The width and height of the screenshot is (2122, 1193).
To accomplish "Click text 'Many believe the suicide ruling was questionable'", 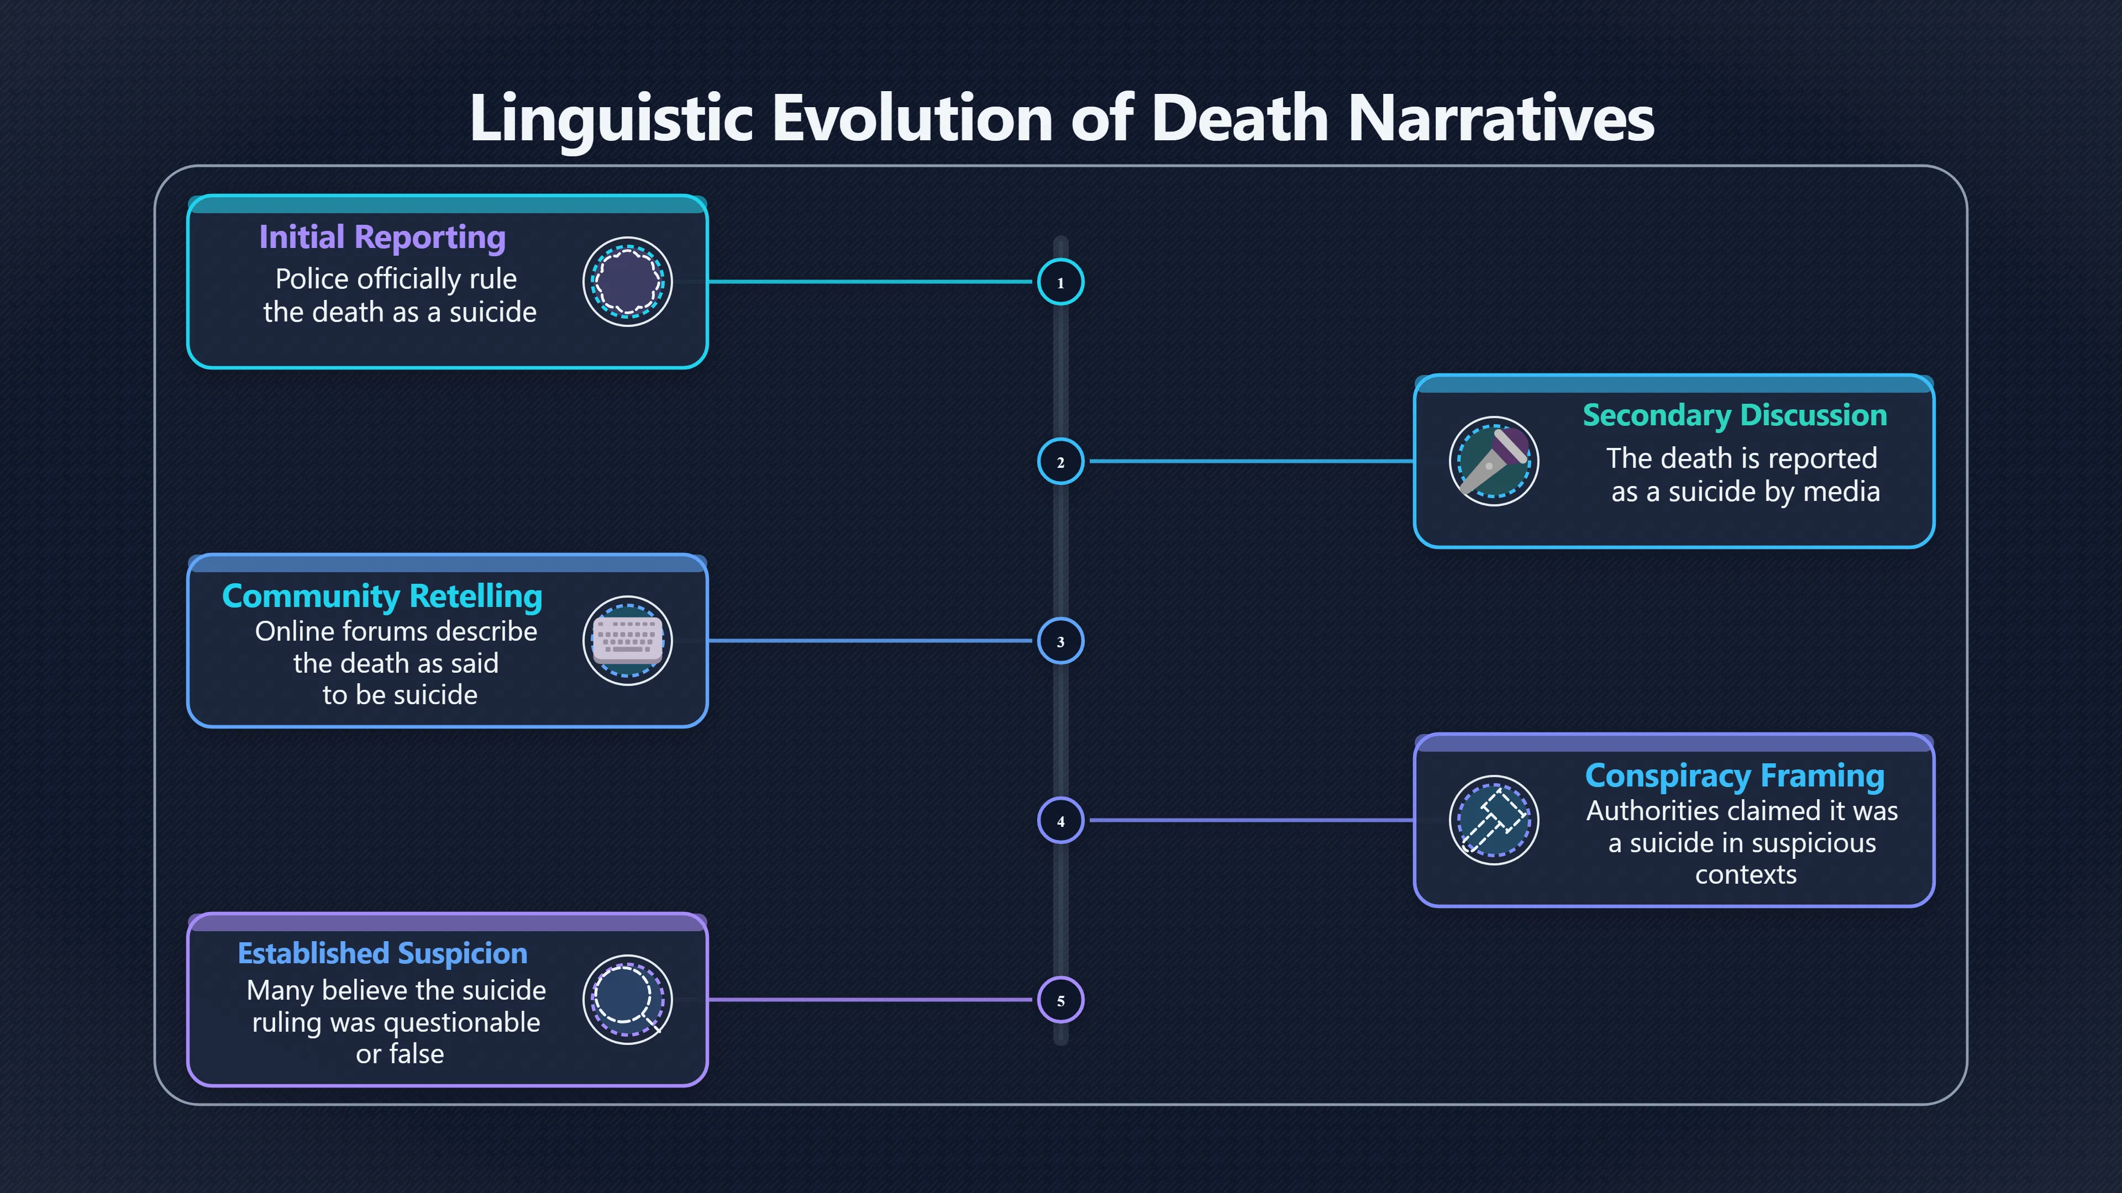I will pos(396,1006).
